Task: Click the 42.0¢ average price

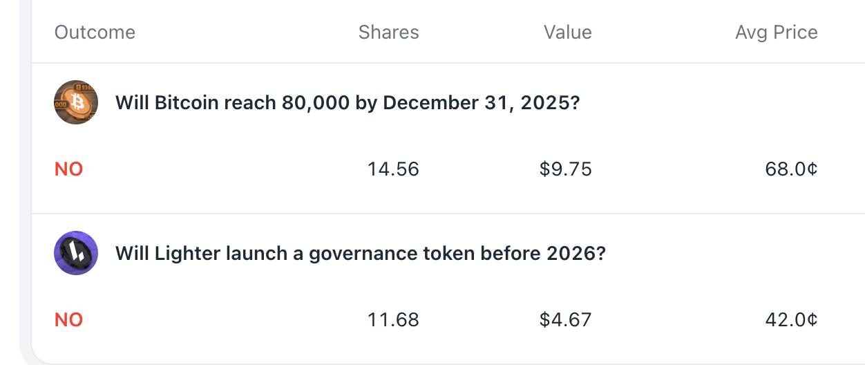Action: point(791,320)
